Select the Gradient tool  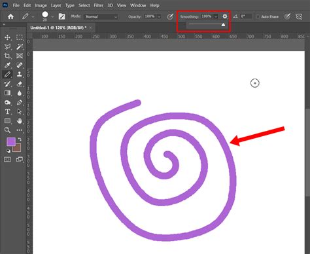7,93
